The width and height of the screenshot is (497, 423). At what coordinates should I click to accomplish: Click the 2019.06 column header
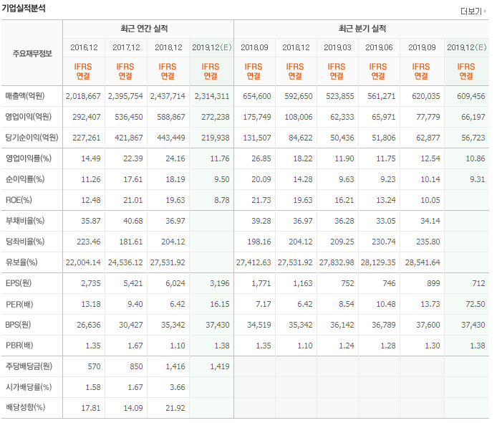point(379,47)
